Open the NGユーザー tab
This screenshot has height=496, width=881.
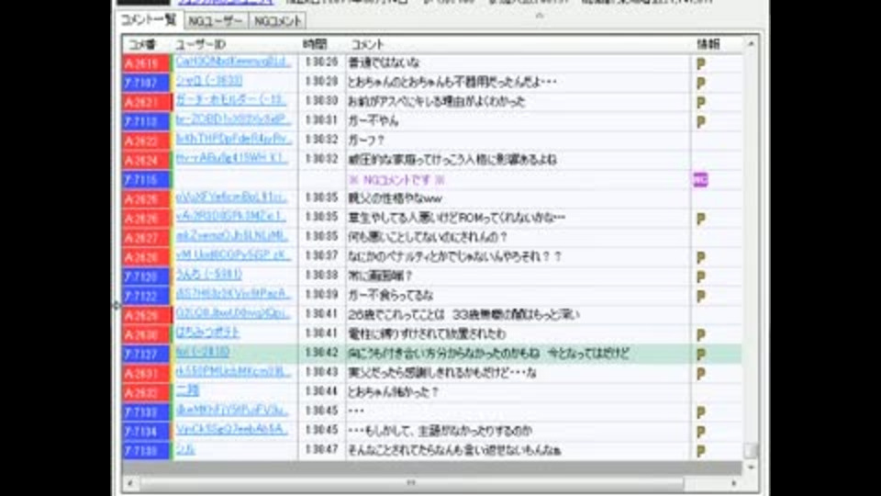pos(216,21)
